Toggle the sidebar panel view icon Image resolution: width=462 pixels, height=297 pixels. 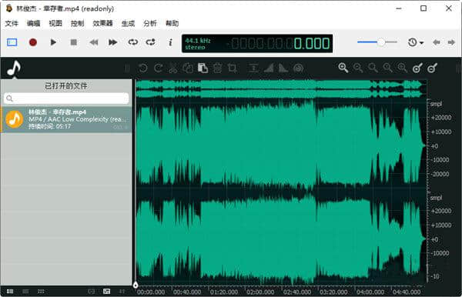coord(12,42)
